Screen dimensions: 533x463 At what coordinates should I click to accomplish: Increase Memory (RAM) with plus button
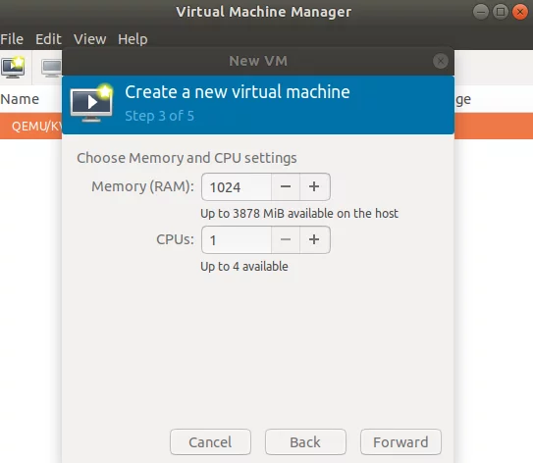[x=314, y=186]
